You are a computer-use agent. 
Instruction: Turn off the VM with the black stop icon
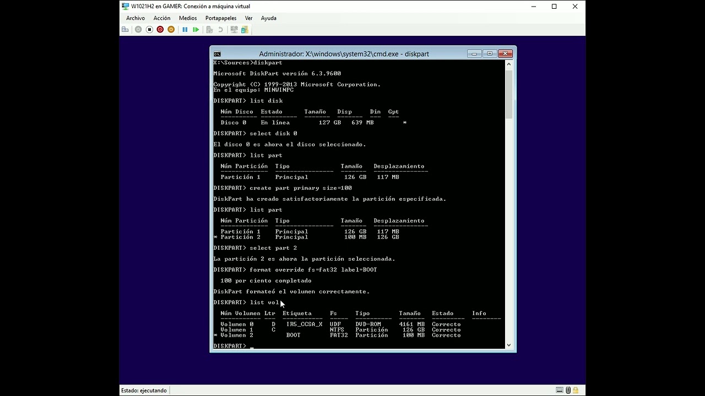pos(149,30)
